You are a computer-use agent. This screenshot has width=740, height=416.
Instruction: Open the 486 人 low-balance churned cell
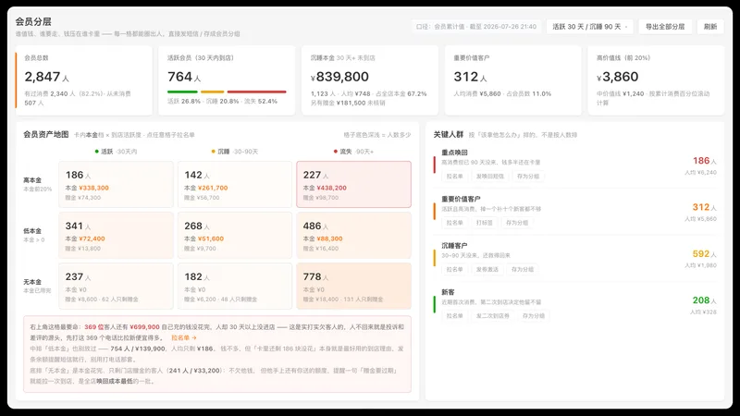(354, 236)
